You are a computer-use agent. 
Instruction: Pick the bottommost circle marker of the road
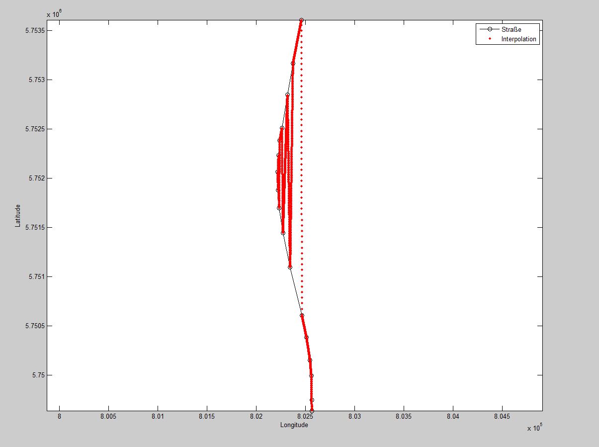[x=312, y=411]
